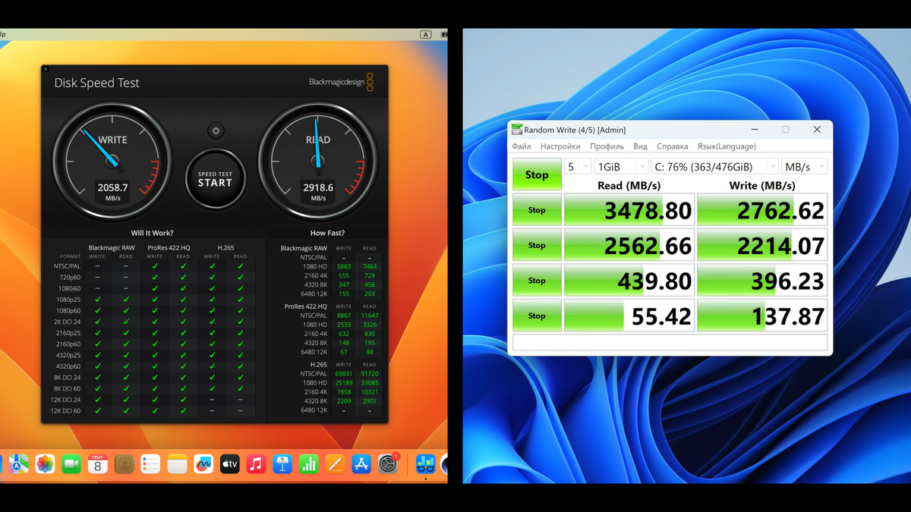Screen dimensions: 911x512
Task: Expand the C: 76% drive dropdown
Action: 715,167
